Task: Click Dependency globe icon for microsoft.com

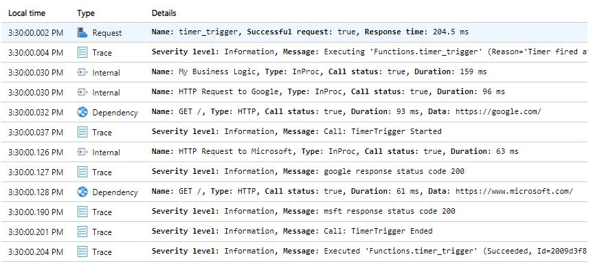Action: (x=82, y=192)
